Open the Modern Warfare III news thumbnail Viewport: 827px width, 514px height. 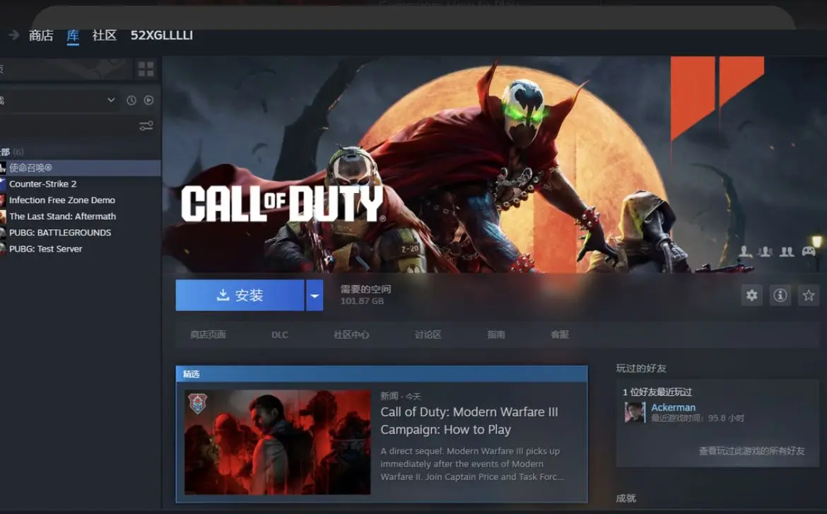click(x=277, y=442)
